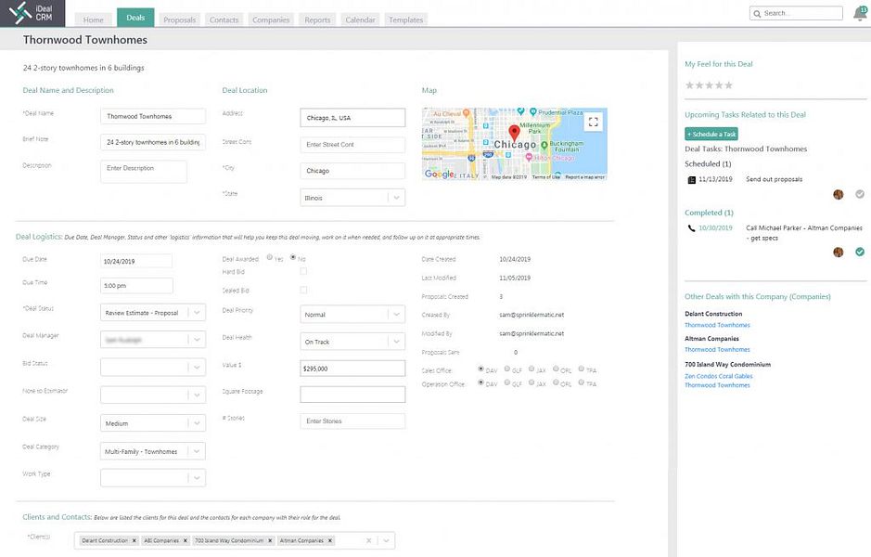Click the Address field
The width and height of the screenshot is (871, 557).
point(352,118)
